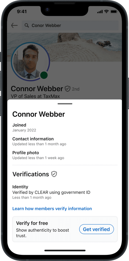Open Connor Webber's profile photo
The height and width of the screenshot is (261, 129).
point(30,62)
